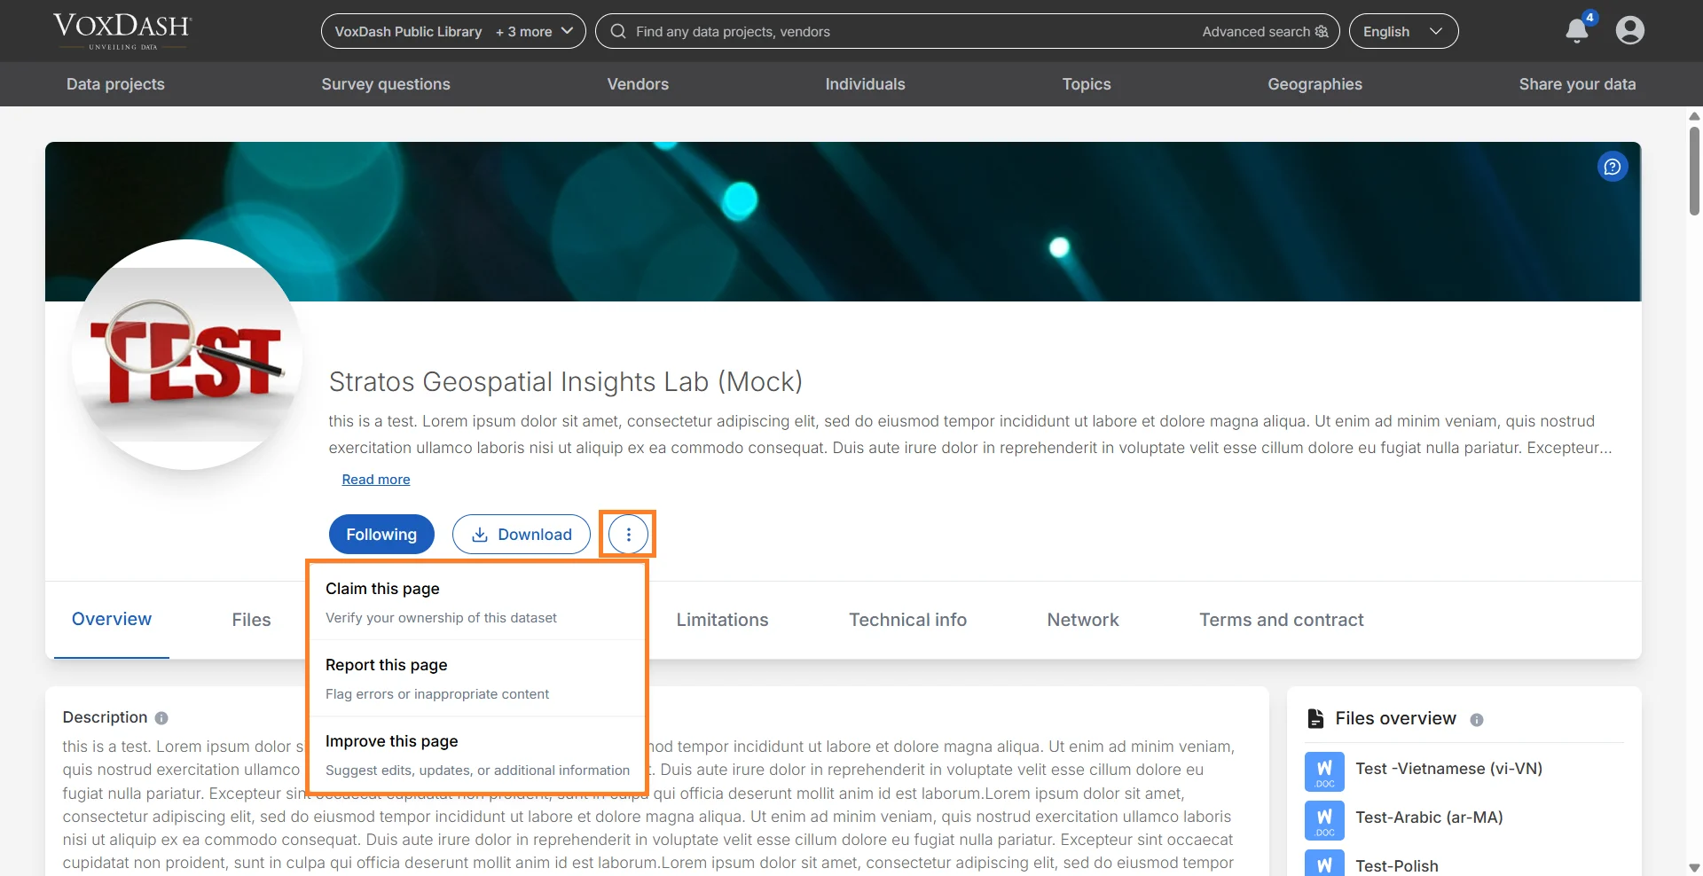Open the user account avatar menu

(1630, 31)
